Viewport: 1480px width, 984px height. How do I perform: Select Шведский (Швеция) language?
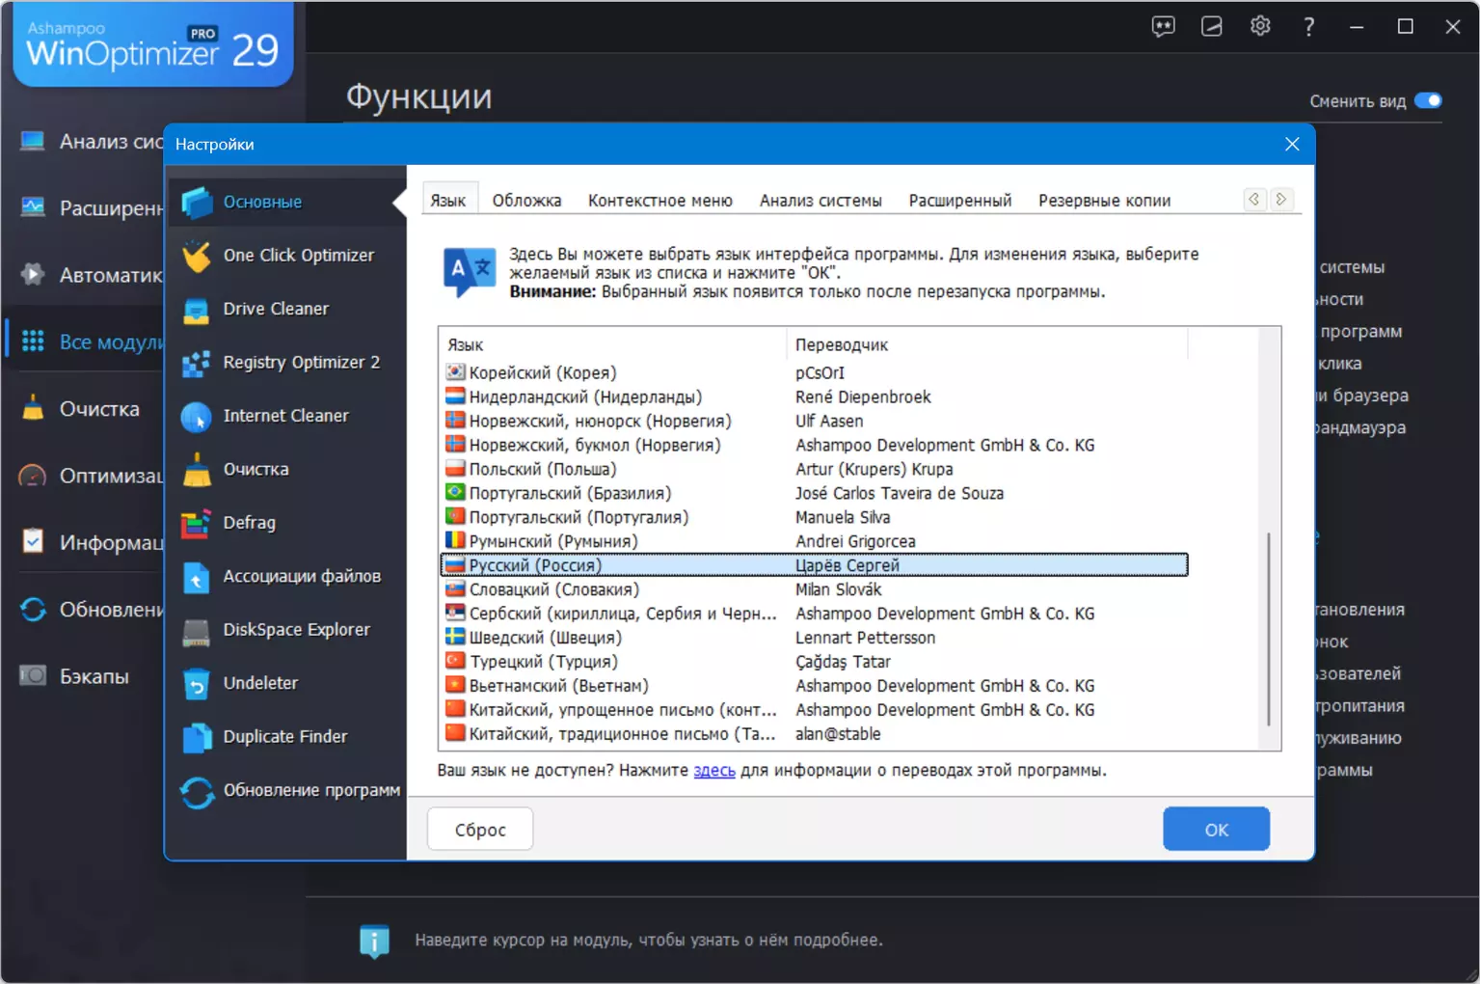click(814, 639)
